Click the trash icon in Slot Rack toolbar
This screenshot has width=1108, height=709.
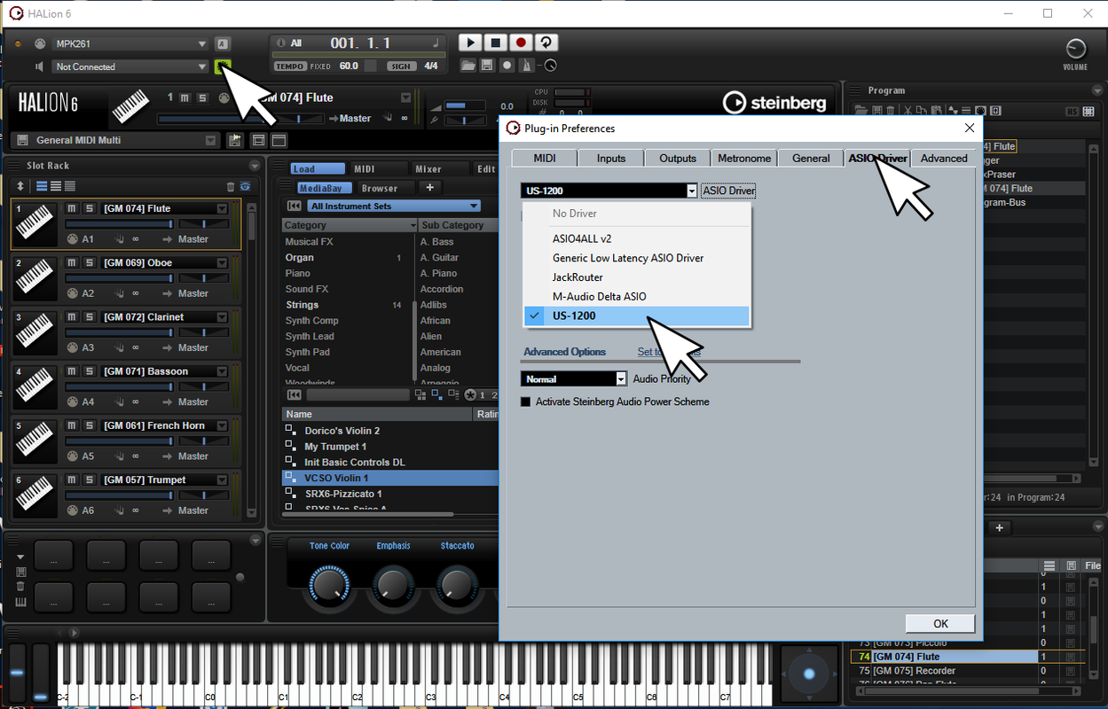[x=231, y=186]
